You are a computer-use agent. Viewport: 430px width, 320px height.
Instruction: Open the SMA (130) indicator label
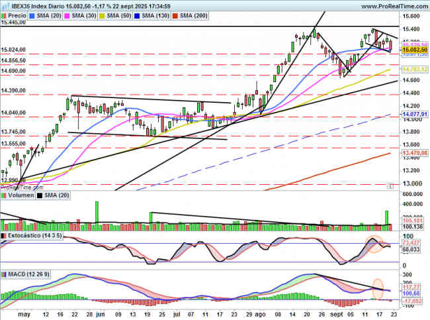point(155,16)
